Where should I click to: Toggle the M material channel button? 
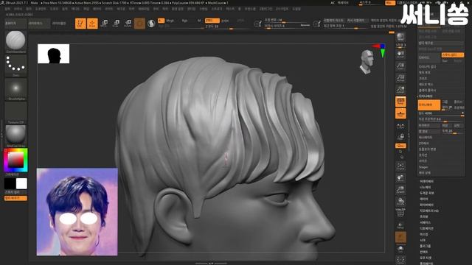coord(199,21)
